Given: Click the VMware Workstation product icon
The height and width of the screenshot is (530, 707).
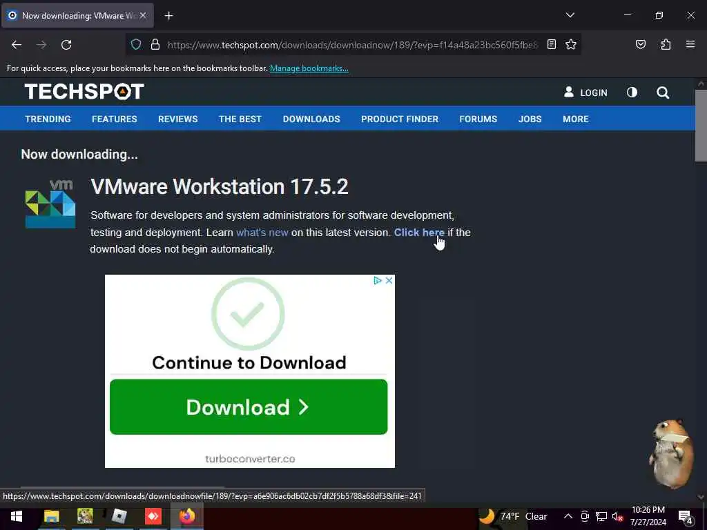Looking at the screenshot, I should 50,204.
